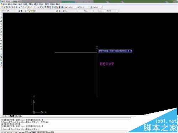The image size is (178, 133).
Task: Select the Polyline tool
Action: click(x=1, y=21)
